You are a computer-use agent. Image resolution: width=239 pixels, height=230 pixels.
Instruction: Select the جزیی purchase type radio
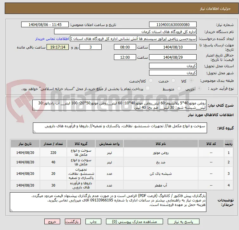(x=199, y=89)
